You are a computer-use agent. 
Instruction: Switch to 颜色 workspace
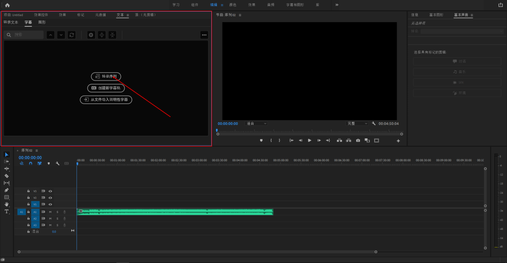[232, 5]
